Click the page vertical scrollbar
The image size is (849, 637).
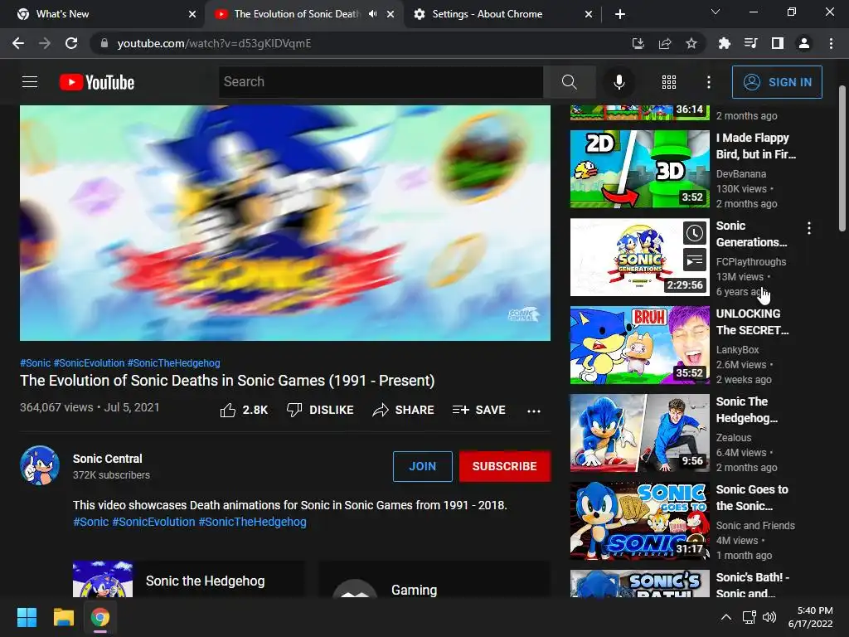click(x=842, y=158)
